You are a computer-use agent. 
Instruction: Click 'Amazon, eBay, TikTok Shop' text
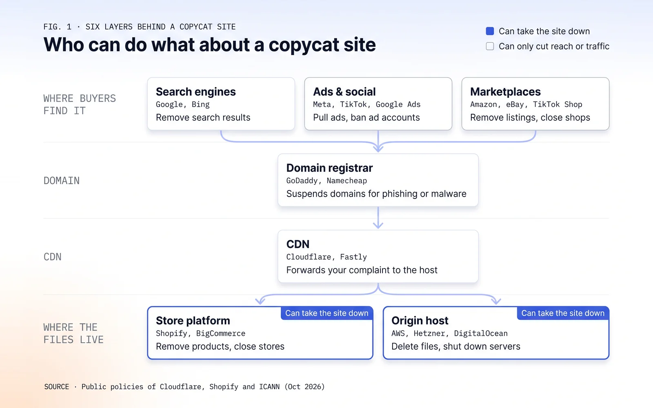[x=526, y=104]
